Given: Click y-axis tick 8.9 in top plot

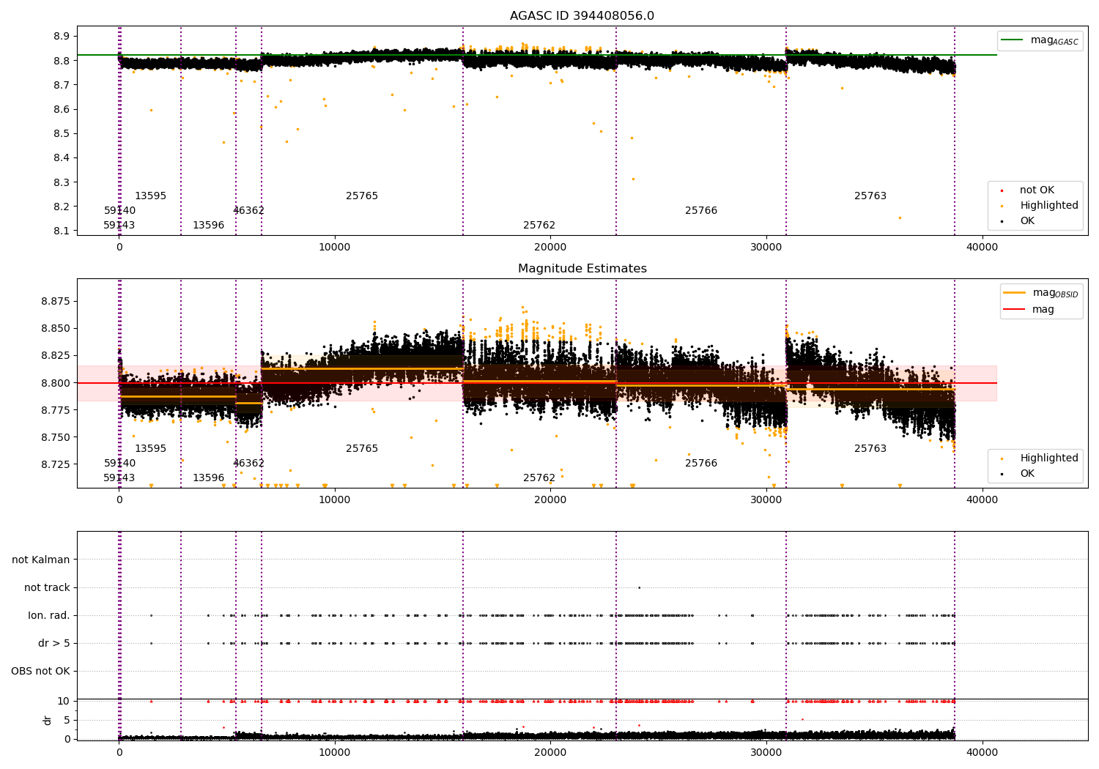Looking at the screenshot, I should (62, 37).
